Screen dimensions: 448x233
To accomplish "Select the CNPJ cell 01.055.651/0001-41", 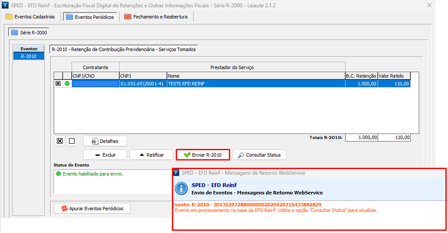I will coord(143,84).
